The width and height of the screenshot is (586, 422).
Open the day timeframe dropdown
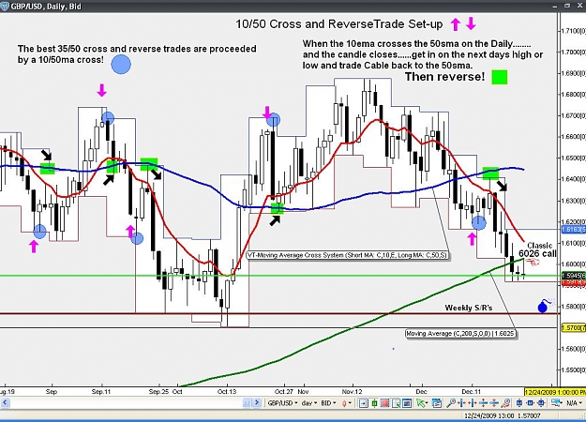point(309,403)
